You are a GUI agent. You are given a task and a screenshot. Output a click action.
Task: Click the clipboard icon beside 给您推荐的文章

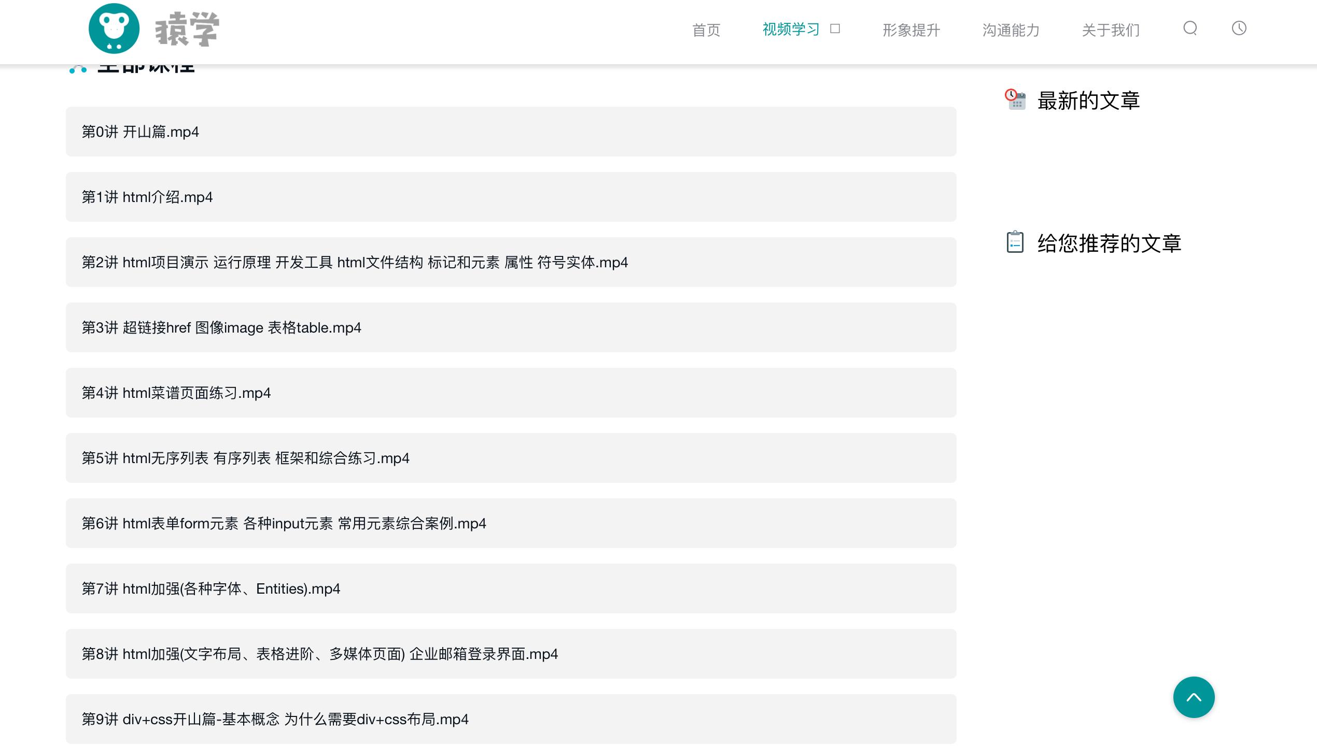(1015, 242)
